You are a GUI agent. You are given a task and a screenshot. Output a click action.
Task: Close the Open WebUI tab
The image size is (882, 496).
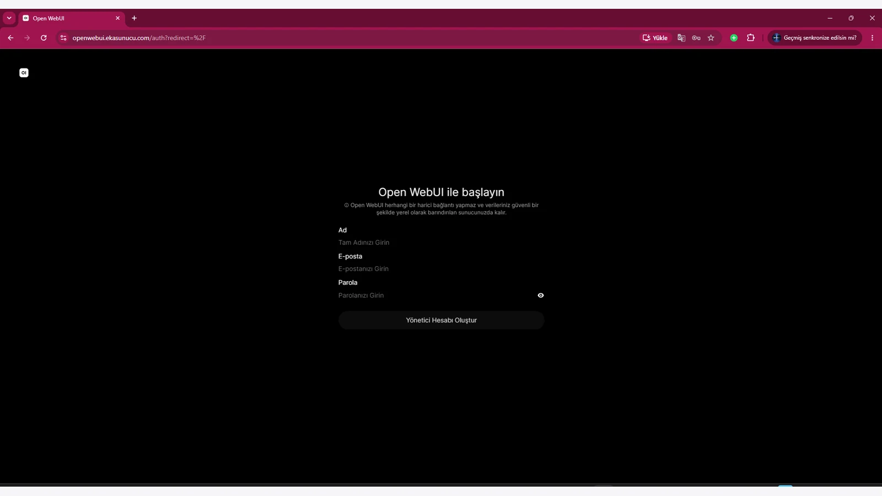[117, 18]
